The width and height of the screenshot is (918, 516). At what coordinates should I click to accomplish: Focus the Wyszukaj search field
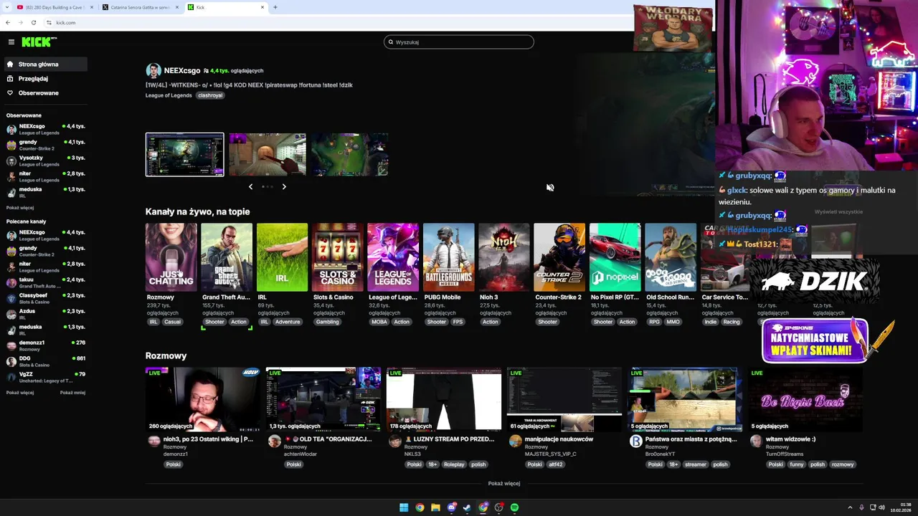pyautogui.click(x=459, y=42)
